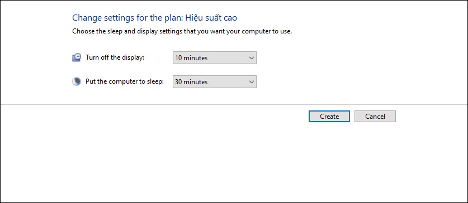Expand the display timeout chevron arrow
The height and width of the screenshot is (203, 468).
click(x=251, y=58)
